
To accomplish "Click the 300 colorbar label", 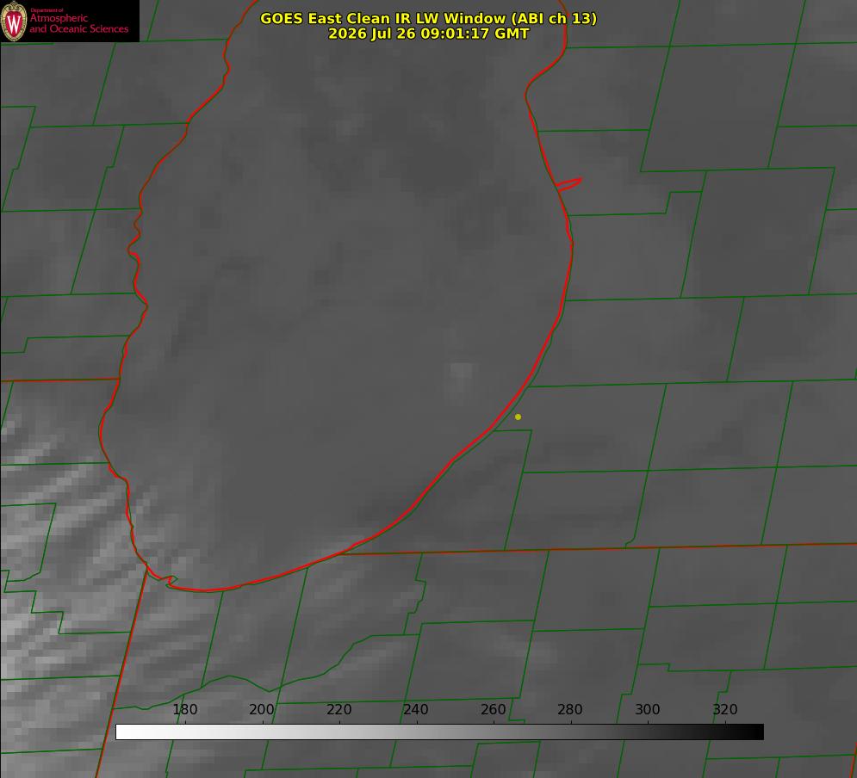I will point(648,710).
